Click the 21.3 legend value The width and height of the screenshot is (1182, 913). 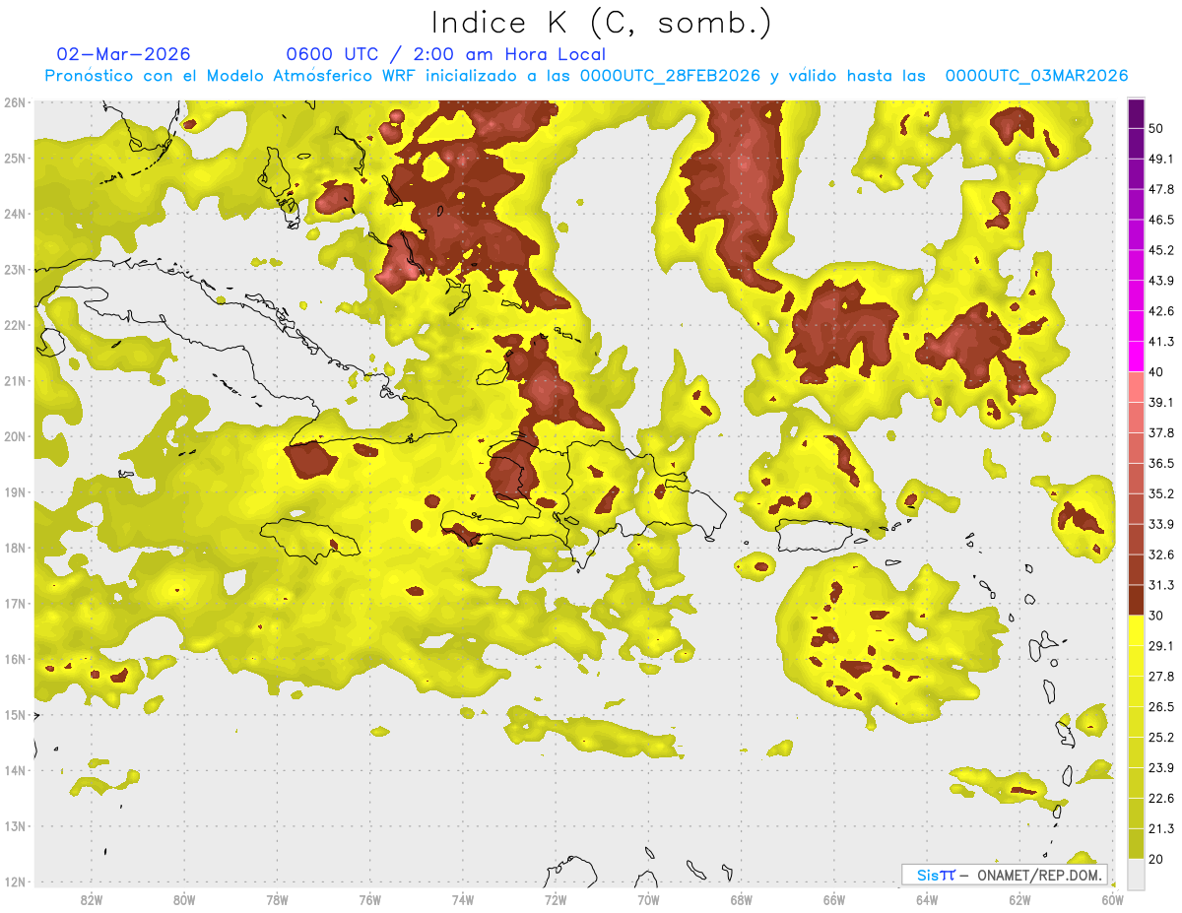pyautogui.click(x=1161, y=829)
